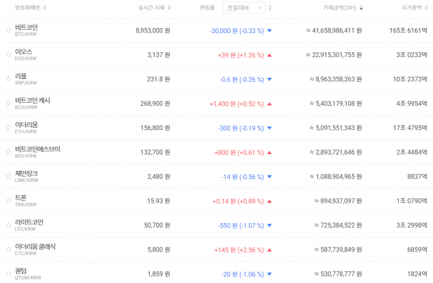This screenshot has width=433, height=283.
Task: Click the change +1,400 원 (+0.52 %)
Action: [237, 103]
